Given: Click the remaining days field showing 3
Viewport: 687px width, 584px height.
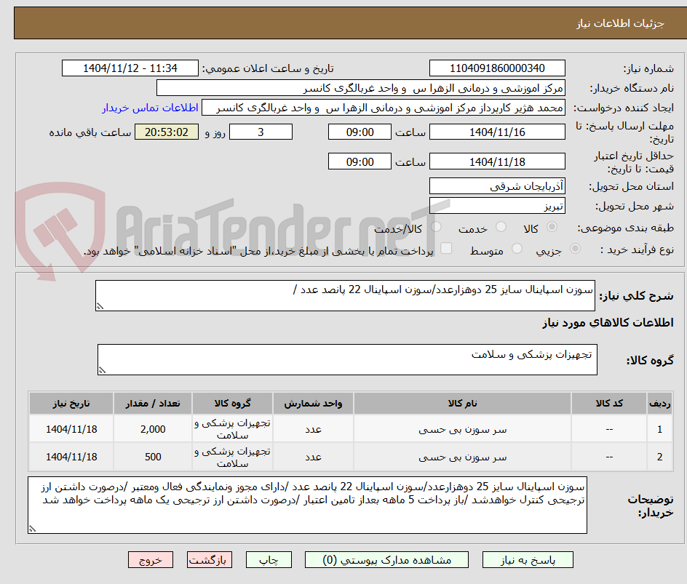Looking at the screenshot, I should [261, 132].
